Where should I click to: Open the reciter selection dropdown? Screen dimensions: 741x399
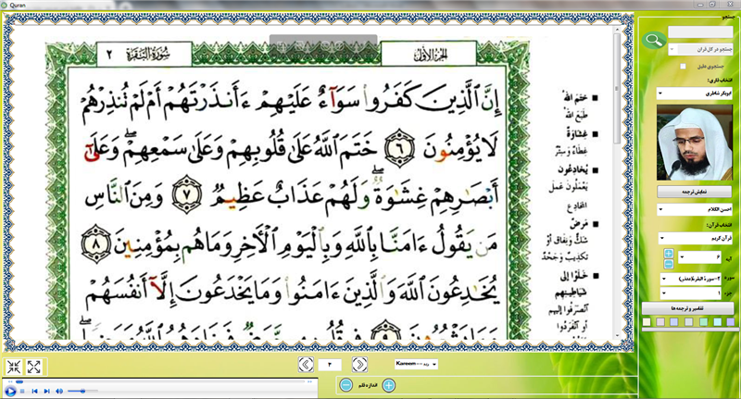pos(695,94)
